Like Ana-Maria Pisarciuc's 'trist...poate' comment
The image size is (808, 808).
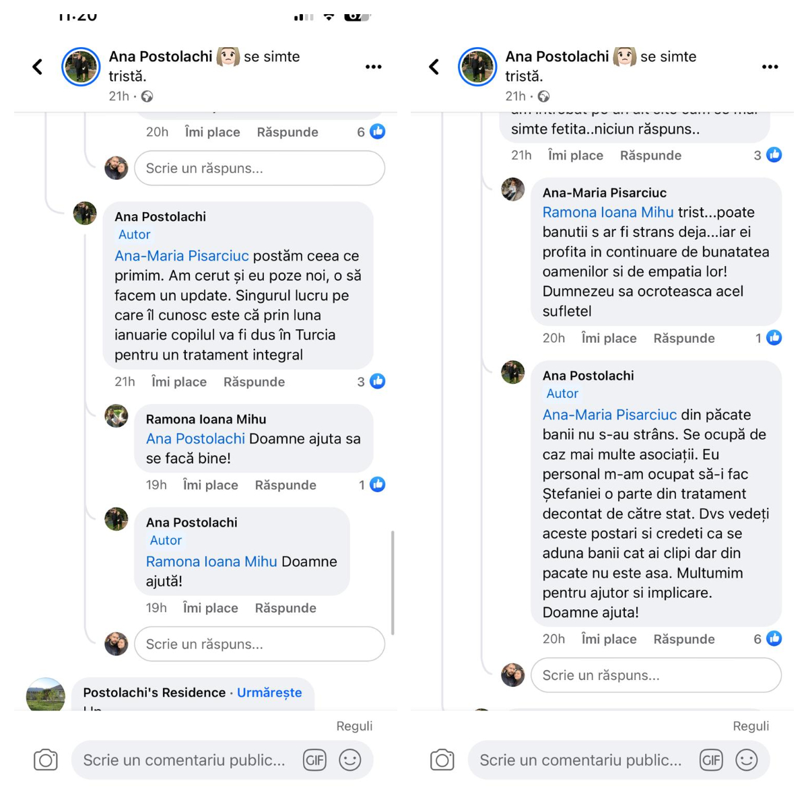pos(609,338)
